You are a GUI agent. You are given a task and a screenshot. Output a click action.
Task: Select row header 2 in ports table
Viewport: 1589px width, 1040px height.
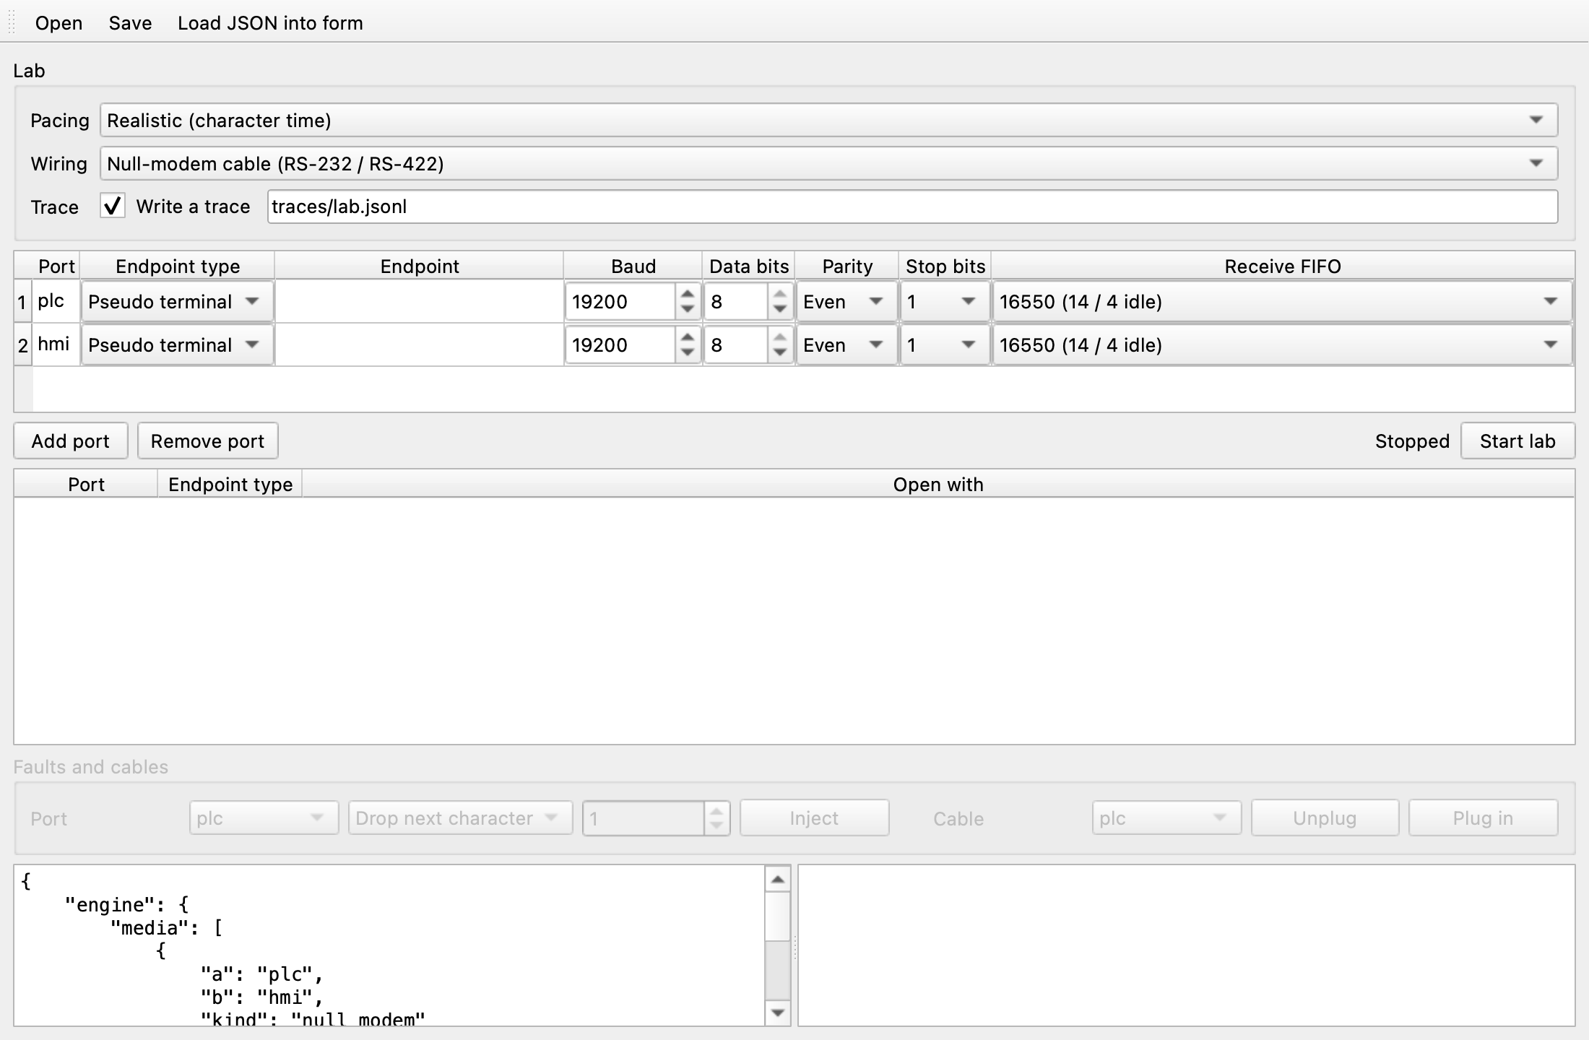point(23,344)
